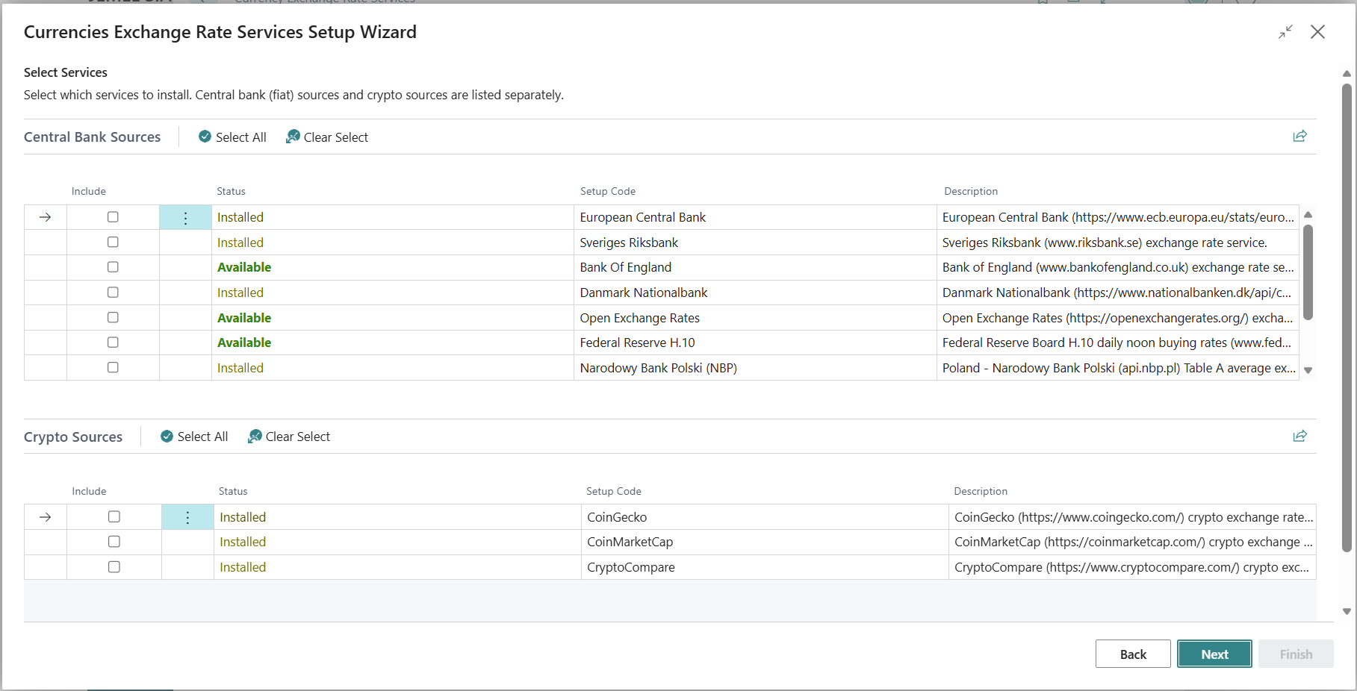Click the Crypto Sources section heading
The width and height of the screenshot is (1357, 691).
(x=73, y=437)
